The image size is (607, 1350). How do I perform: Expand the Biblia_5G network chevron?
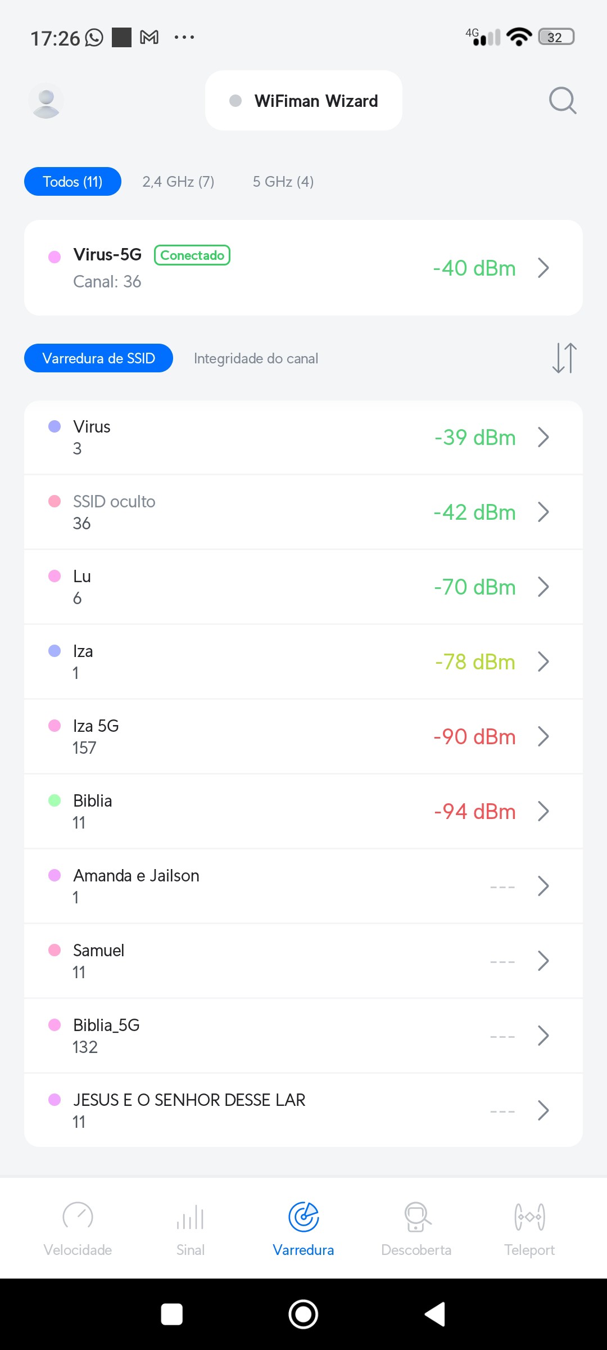point(543,1036)
